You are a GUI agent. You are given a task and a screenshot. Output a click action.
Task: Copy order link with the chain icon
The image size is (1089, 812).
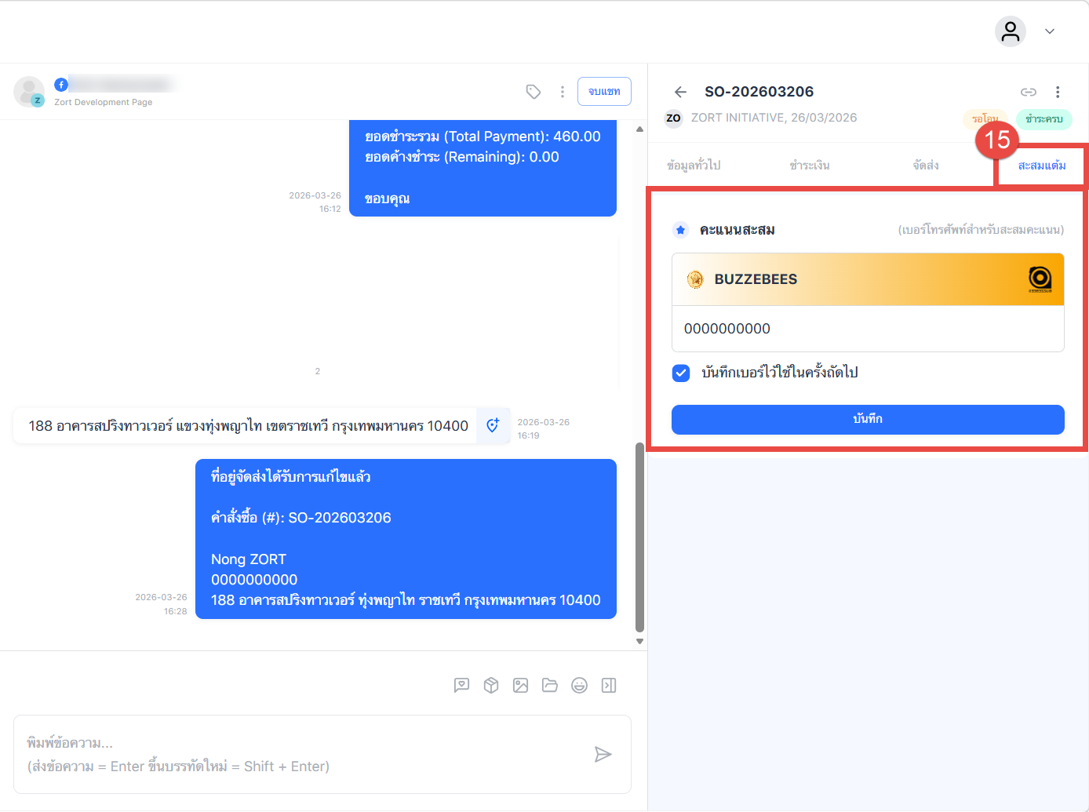coord(1028,92)
